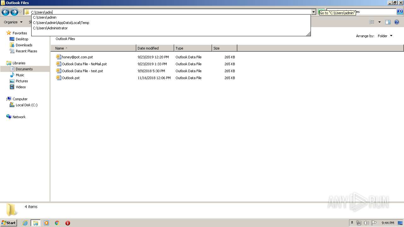Change view with the view icon
This screenshot has height=227, width=404.
tap(372, 22)
